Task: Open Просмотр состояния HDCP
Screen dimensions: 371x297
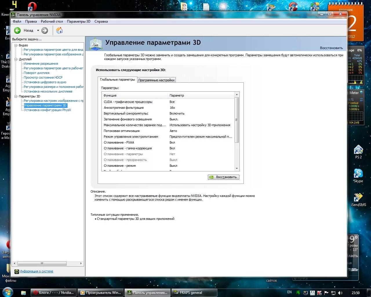Action: [x=43, y=77]
